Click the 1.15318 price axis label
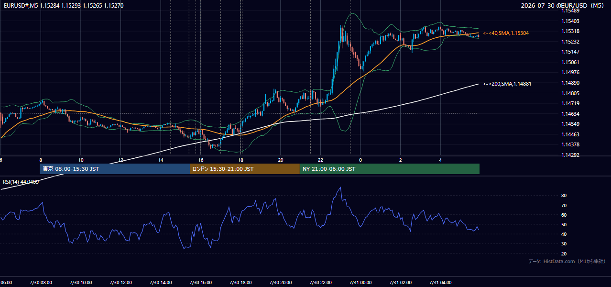 pos(570,31)
